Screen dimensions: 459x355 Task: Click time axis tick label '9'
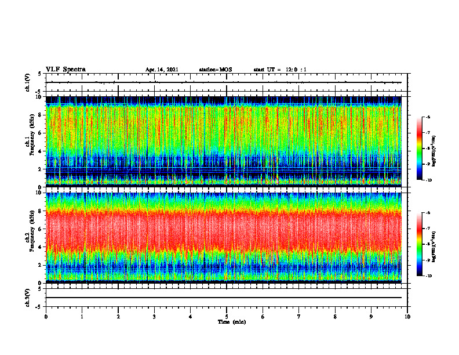pyautogui.click(x=371, y=317)
